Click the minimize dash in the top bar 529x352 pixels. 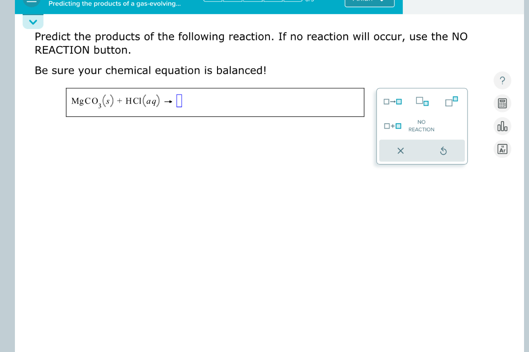[32, 2]
